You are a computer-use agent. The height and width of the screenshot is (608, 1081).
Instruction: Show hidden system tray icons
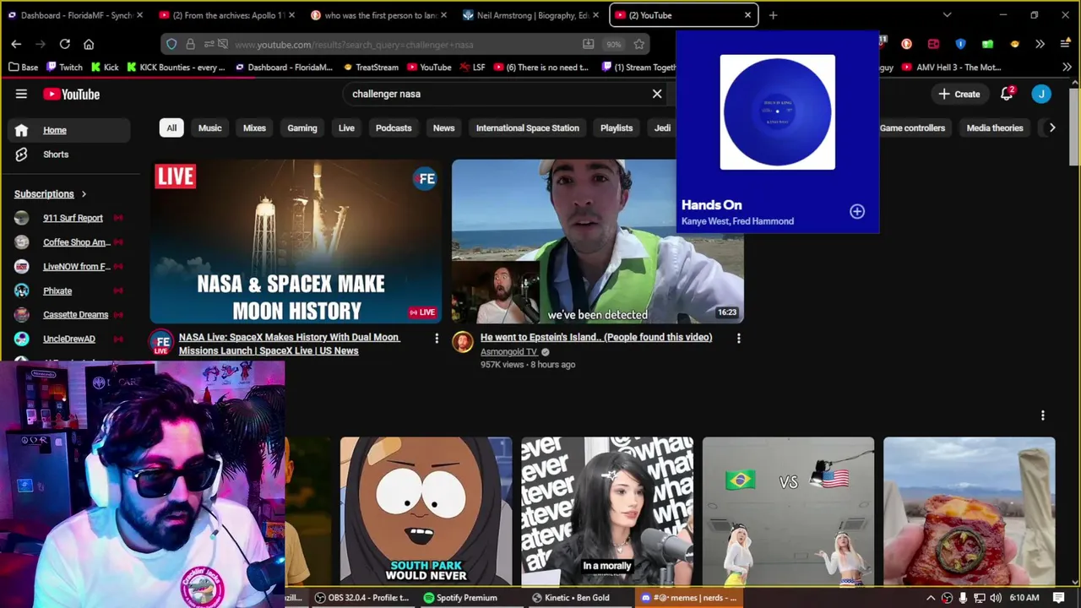(931, 598)
